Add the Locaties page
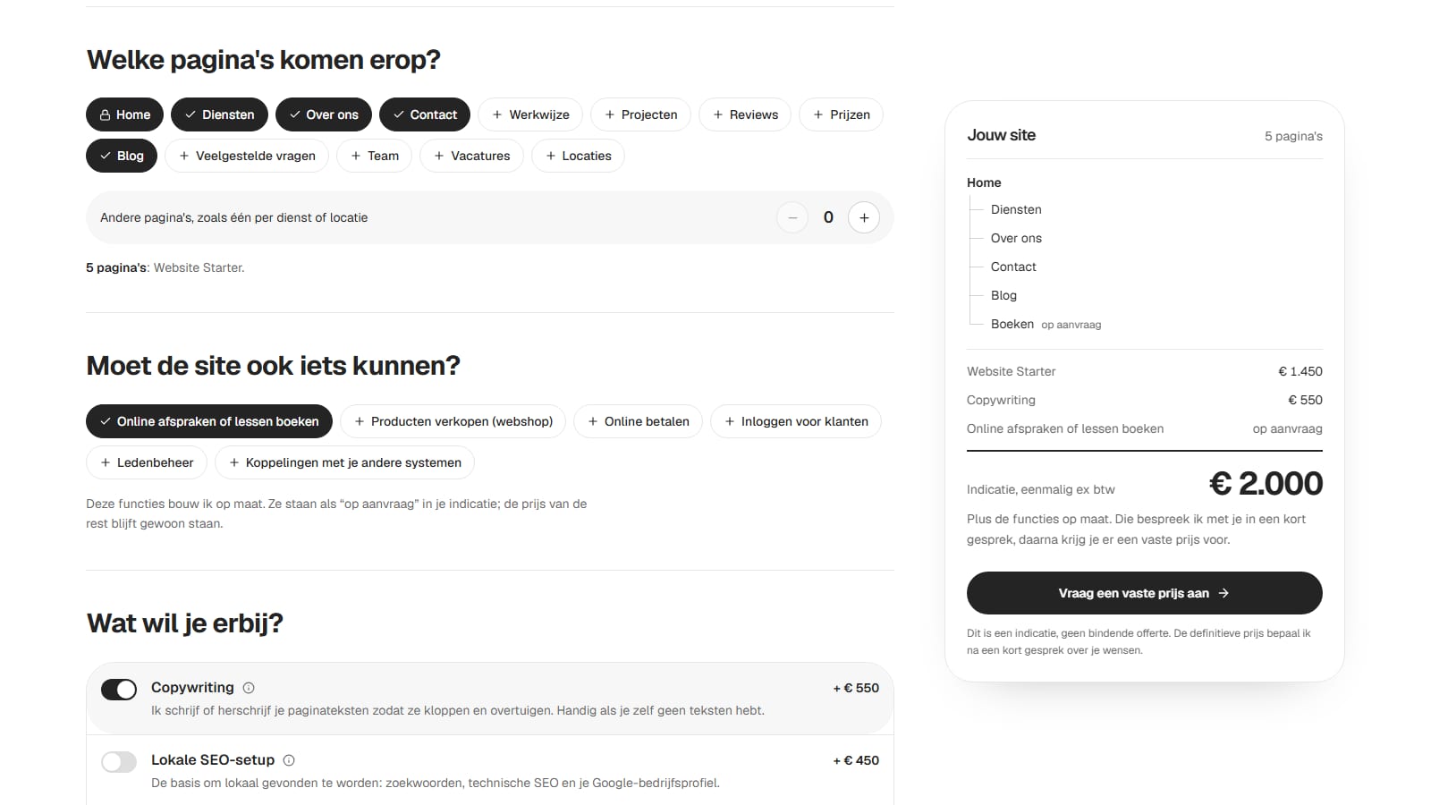1431x805 pixels. pyautogui.click(x=578, y=156)
